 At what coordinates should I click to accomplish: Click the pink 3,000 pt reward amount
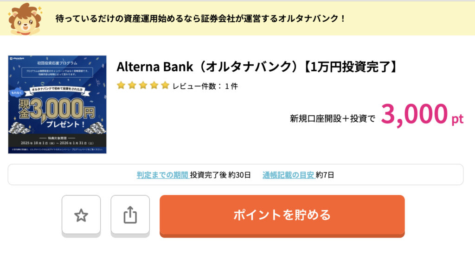[421, 115]
